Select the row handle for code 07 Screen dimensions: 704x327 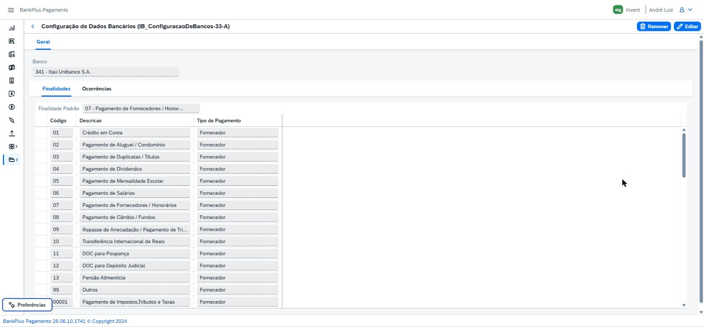point(41,205)
